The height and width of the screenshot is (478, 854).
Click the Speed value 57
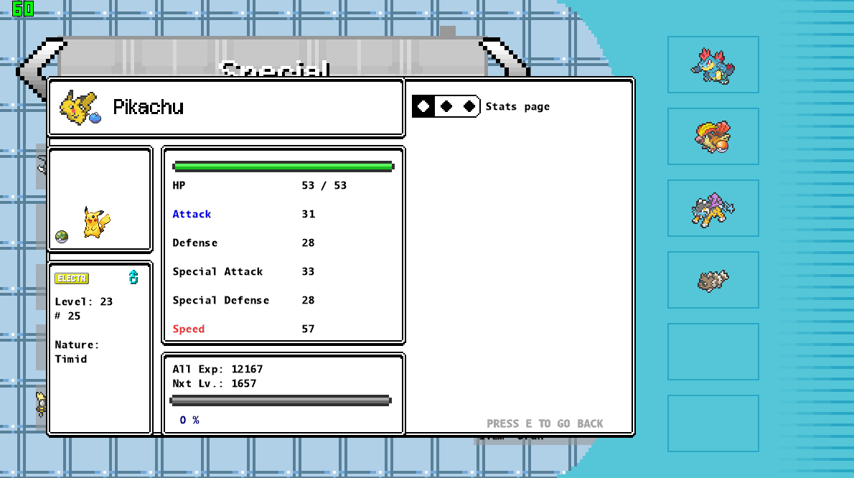coord(309,329)
